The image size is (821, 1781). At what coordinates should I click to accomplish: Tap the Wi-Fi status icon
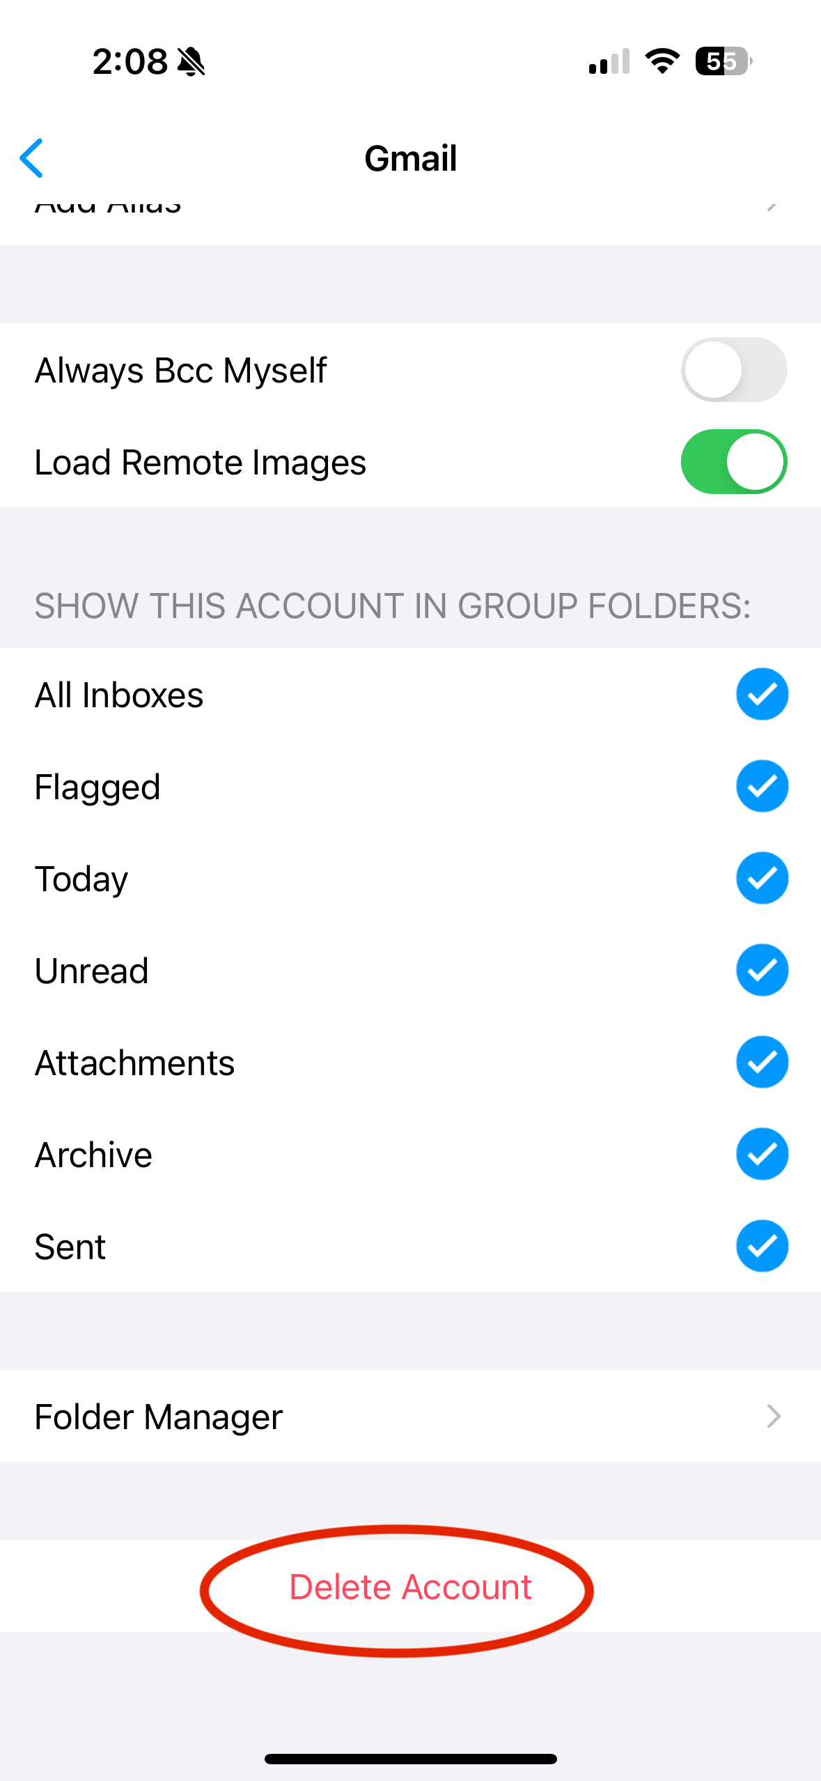tap(660, 62)
